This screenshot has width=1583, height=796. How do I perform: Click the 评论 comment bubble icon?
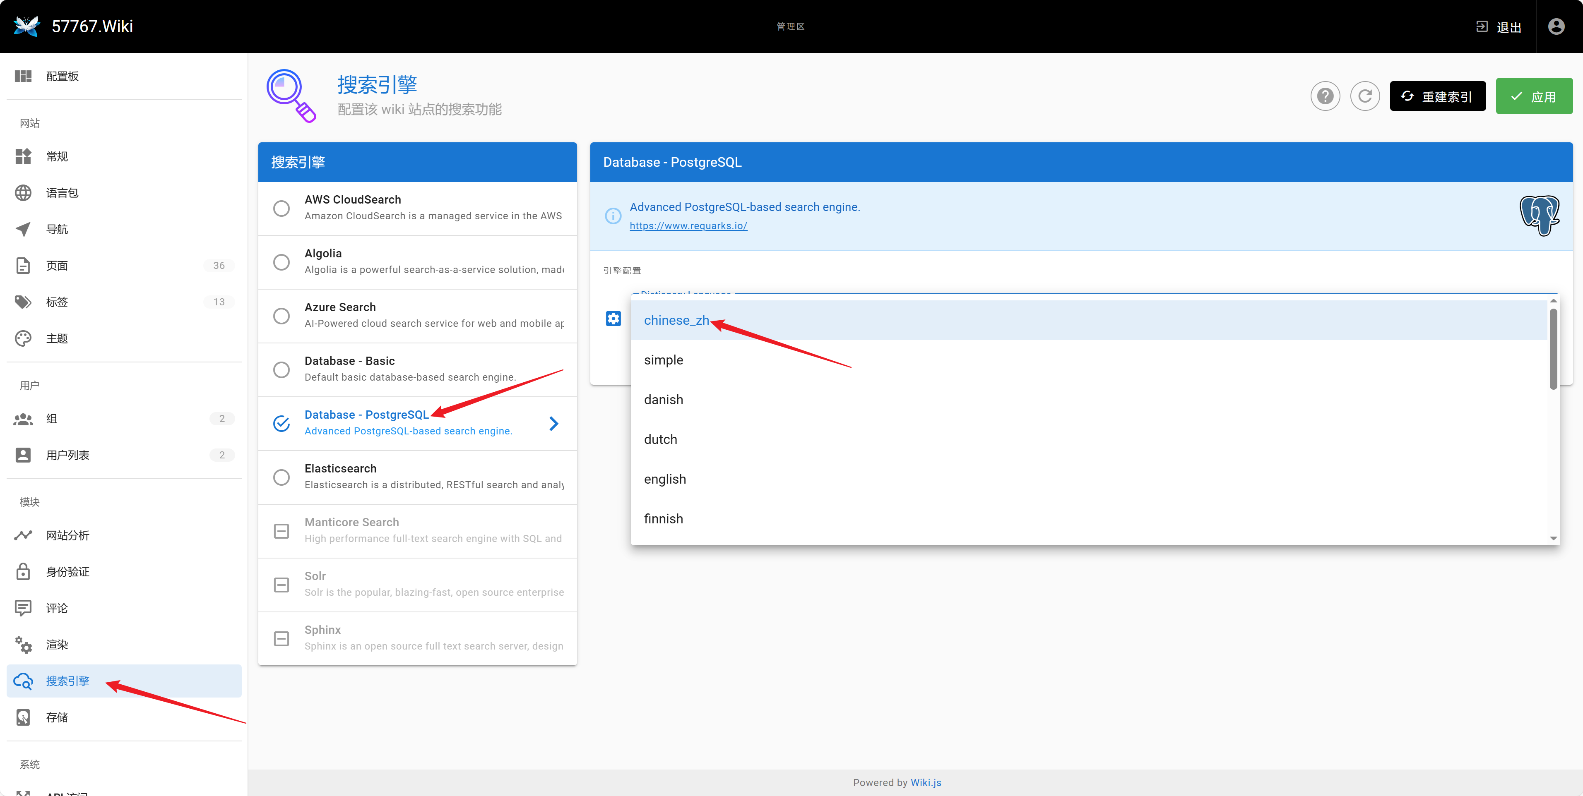[23, 608]
